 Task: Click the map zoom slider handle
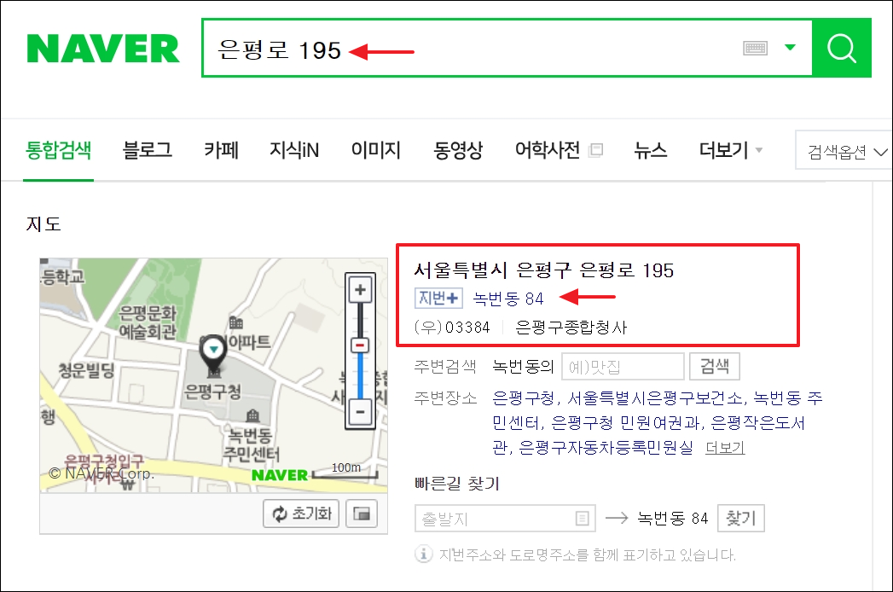click(360, 345)
